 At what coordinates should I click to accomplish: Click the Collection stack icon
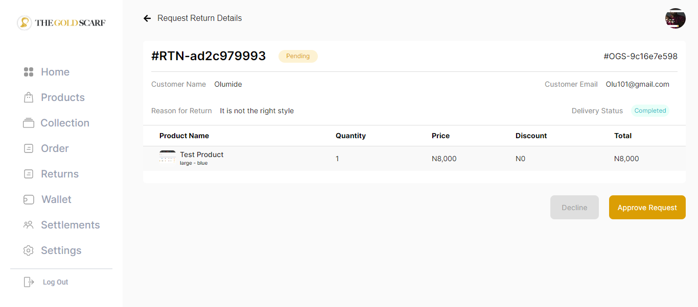click(29, 123)
